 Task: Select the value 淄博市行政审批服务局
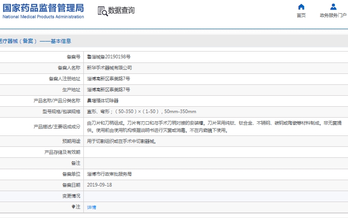coord(109,174)
